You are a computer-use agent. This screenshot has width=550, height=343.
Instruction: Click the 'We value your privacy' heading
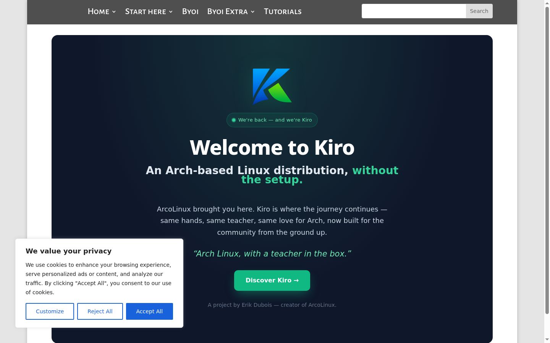(x=69, y=251)
